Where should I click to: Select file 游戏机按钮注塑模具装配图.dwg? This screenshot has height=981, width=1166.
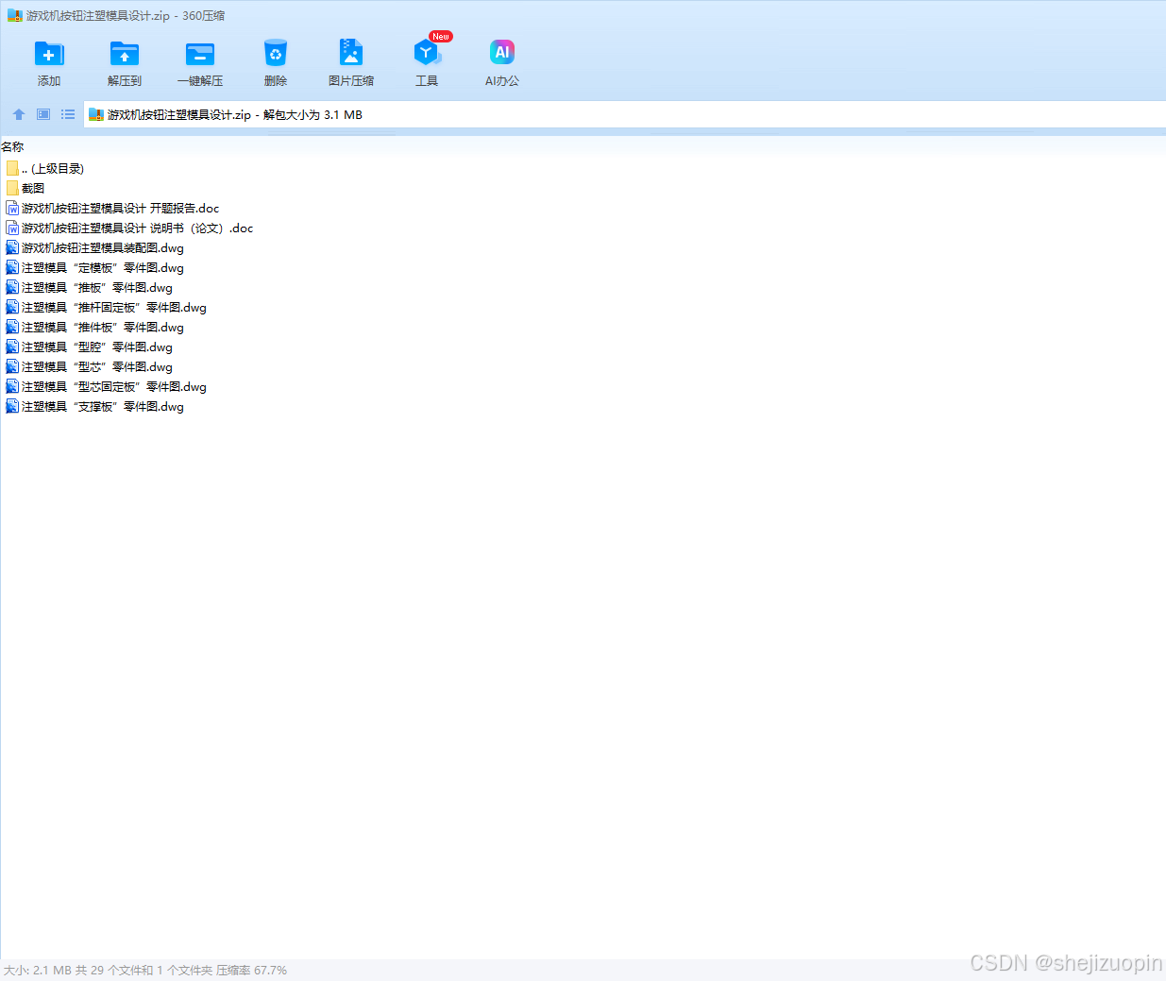103,247
